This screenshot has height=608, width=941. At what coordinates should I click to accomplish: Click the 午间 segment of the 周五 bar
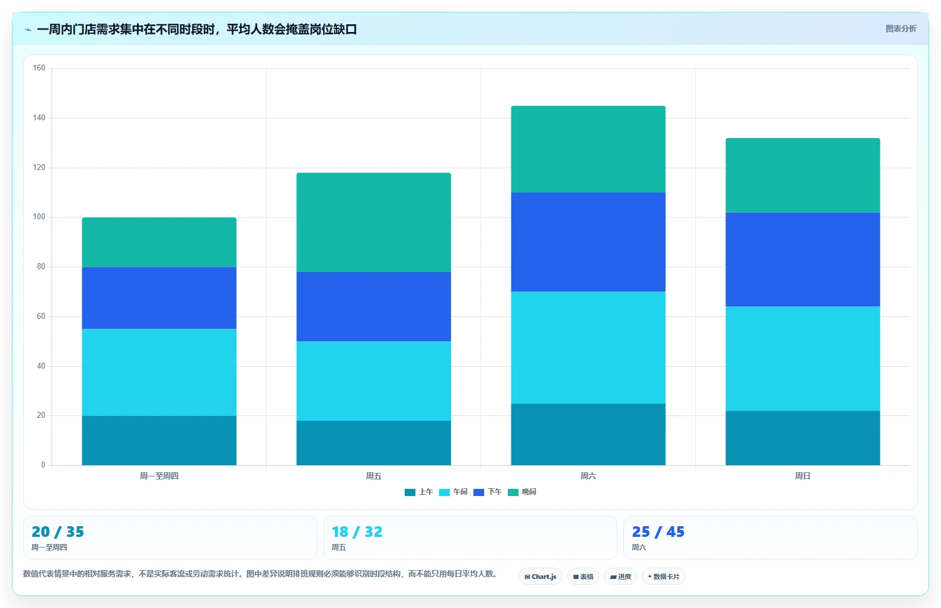click(x=374, y=381)
